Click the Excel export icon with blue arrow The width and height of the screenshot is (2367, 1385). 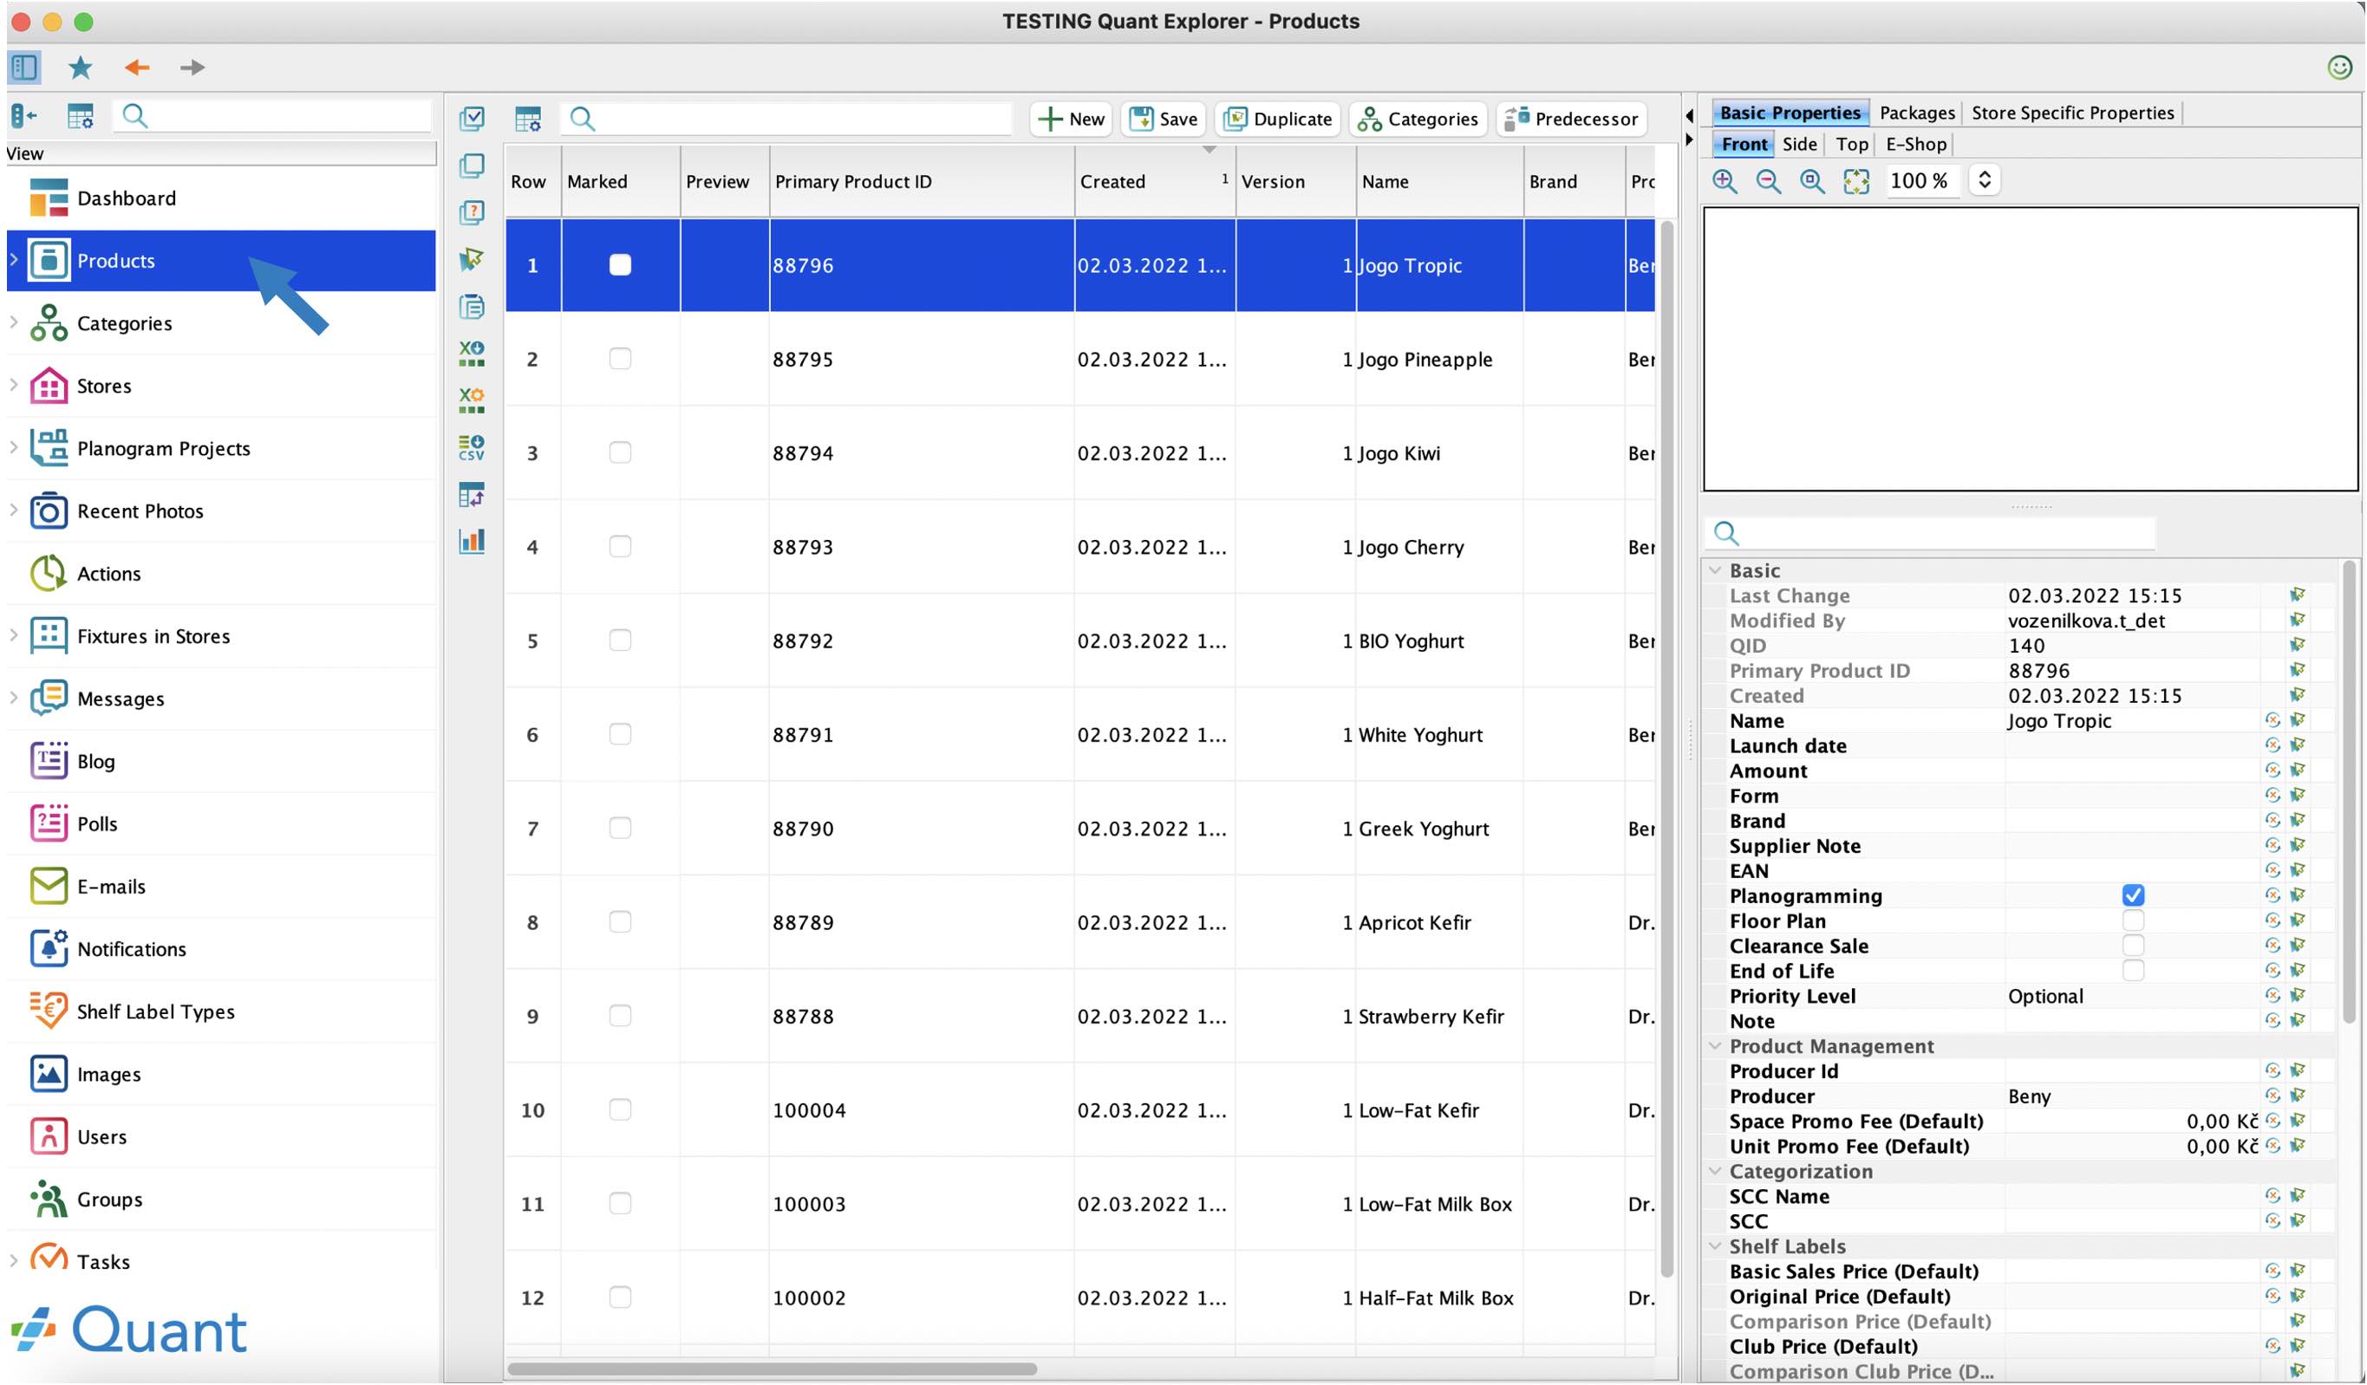[x=472, y=353]
